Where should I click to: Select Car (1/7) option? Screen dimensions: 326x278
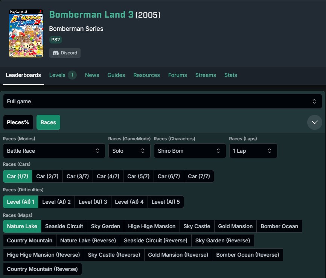coord(17,176)
